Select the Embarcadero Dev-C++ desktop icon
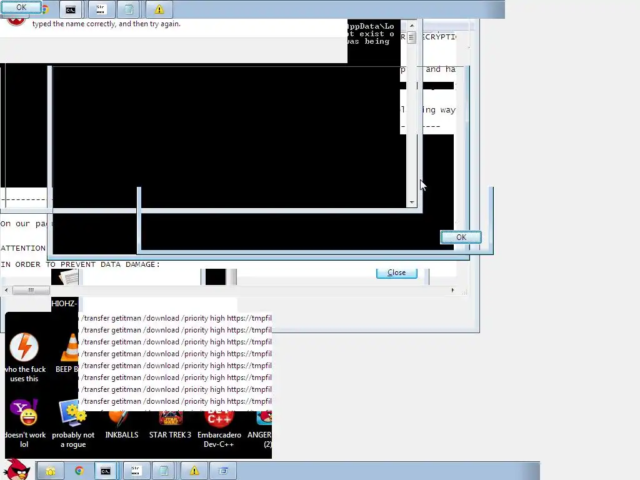640x480 pixels. pyautogui.click(x=219, y=429)
